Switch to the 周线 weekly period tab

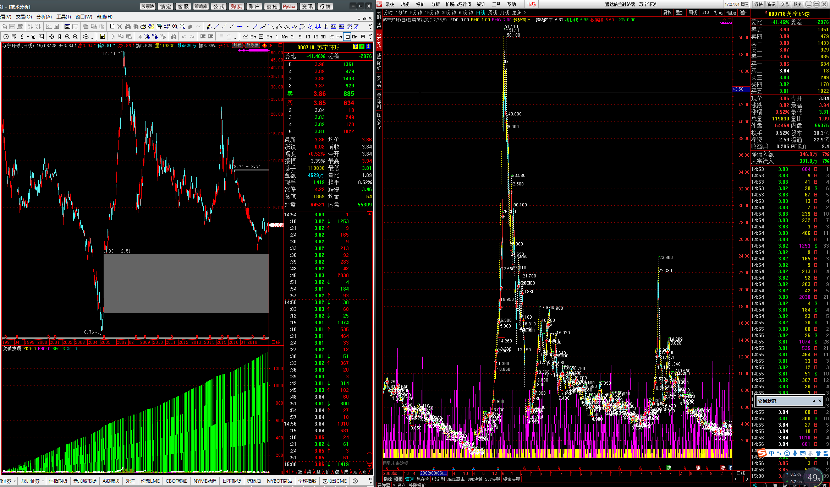click(x=493, y=12)
